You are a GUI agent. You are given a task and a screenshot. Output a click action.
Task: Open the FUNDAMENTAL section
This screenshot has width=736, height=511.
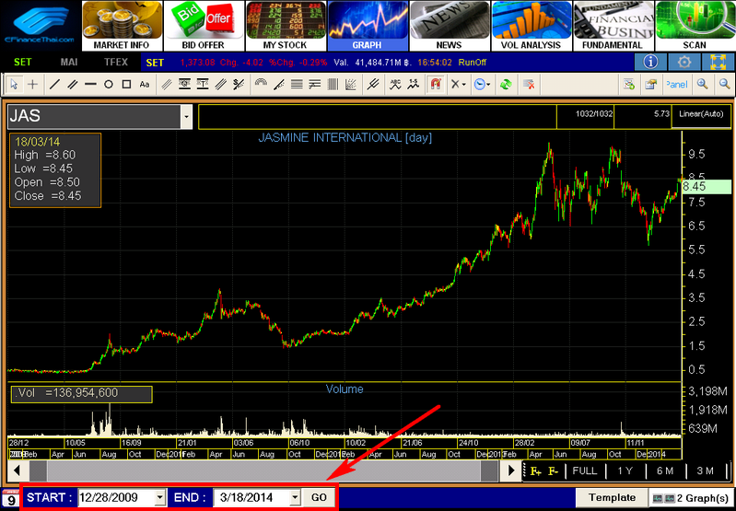pos(613,26)
